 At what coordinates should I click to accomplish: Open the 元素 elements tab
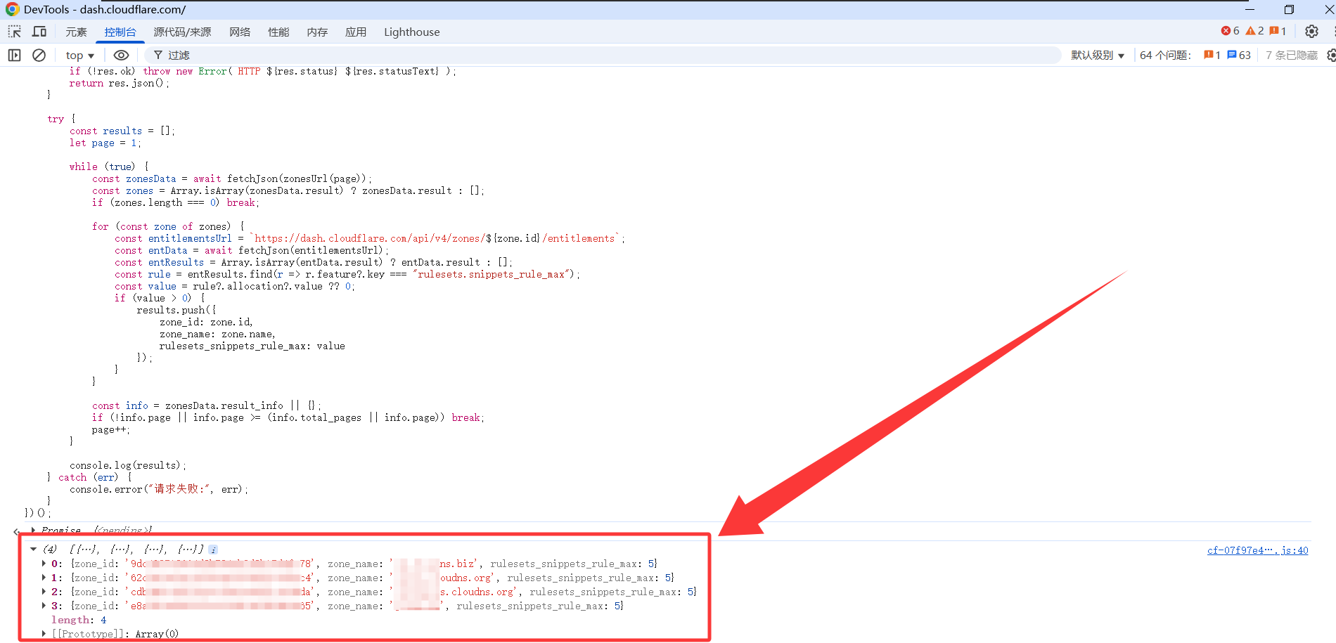tap(76, 32)
